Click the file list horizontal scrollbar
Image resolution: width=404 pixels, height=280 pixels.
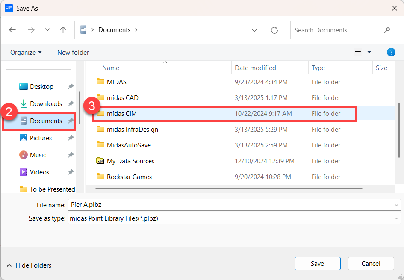tap(229, 189)
